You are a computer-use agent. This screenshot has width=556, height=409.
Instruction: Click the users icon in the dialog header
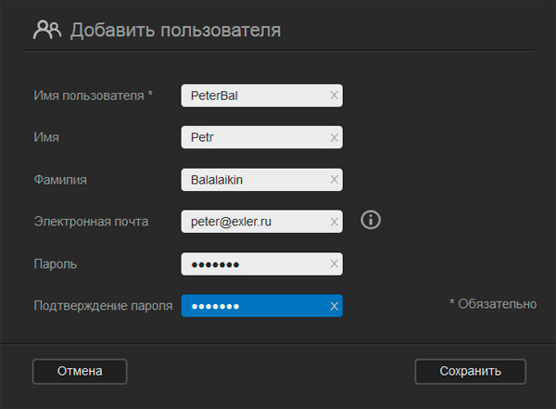point(46,30)
